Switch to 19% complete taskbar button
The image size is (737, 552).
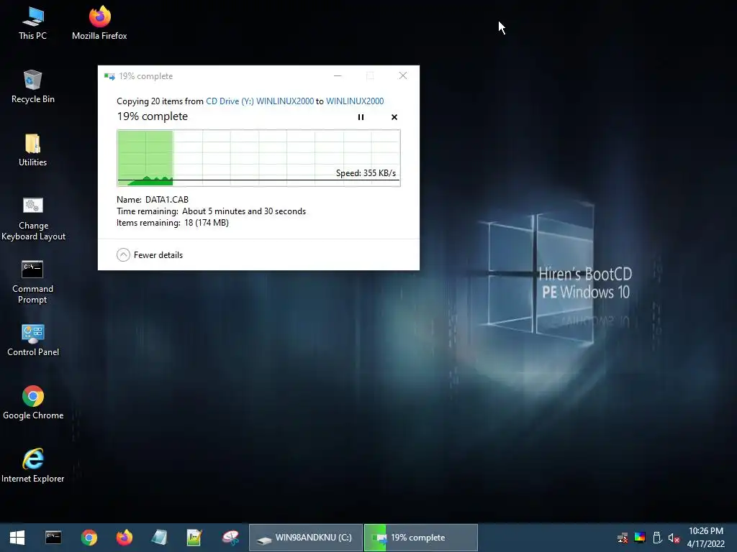pyautogui.click(x=420, y=538)
